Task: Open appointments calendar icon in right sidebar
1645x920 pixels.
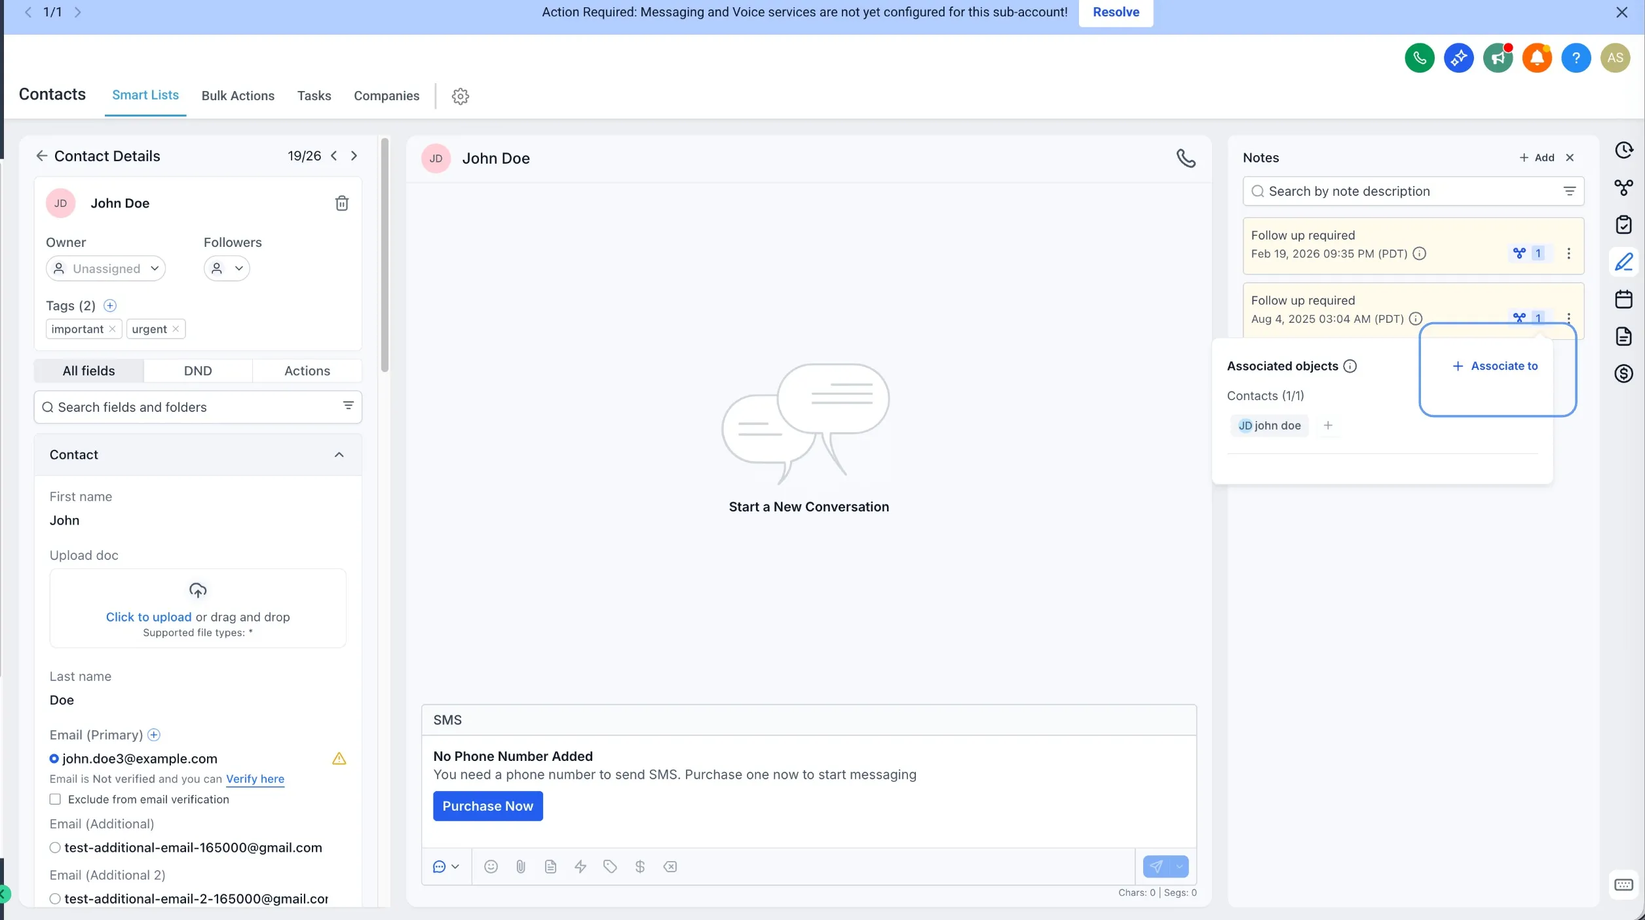Action: pos(1623,299)
